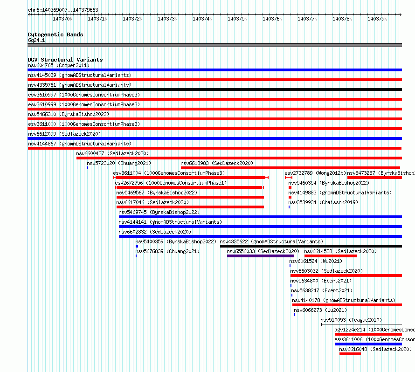Click esv3611006 variant label

[x=374, y=339]
